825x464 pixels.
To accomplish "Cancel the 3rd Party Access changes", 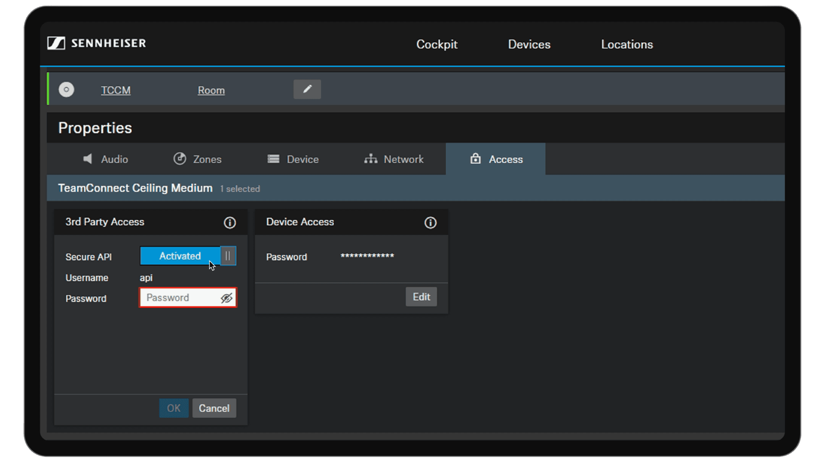I will pos(214,408).
